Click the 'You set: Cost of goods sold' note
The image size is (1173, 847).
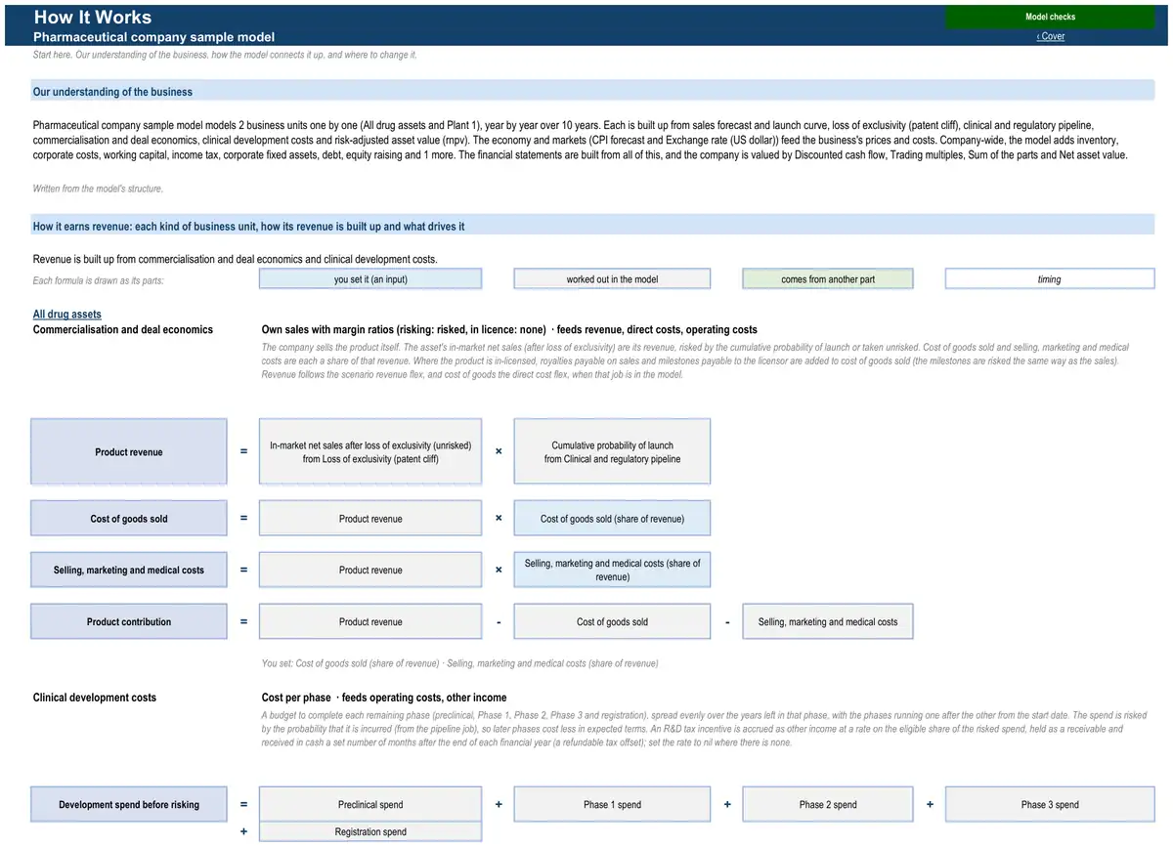(459, 663)
